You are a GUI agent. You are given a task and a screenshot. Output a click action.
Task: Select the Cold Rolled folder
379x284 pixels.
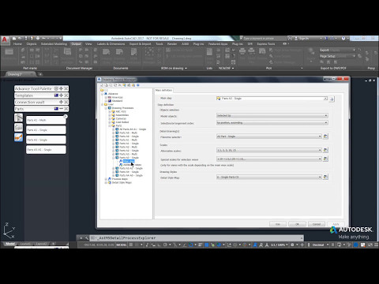[122, 122]
